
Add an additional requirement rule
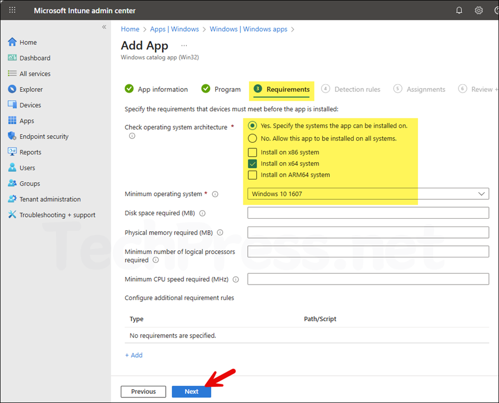(134, 355)
